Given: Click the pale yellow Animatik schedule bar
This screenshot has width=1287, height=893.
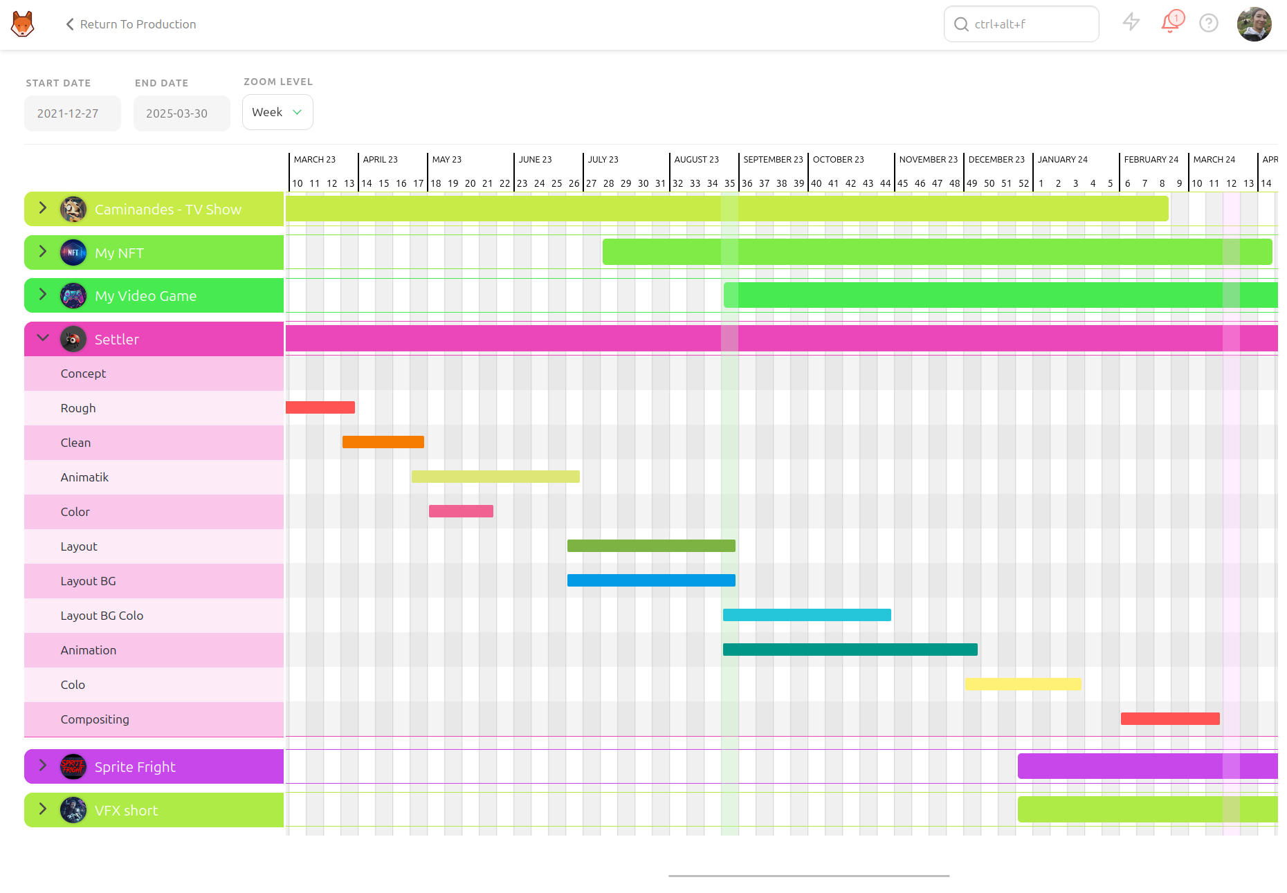Looking at the screenshot, I should pyautogui.click(x=495, y=477).
